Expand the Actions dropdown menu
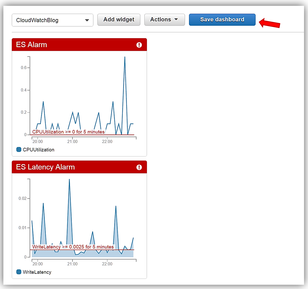Viewport: 308px width, 289px height. [164, 20]
